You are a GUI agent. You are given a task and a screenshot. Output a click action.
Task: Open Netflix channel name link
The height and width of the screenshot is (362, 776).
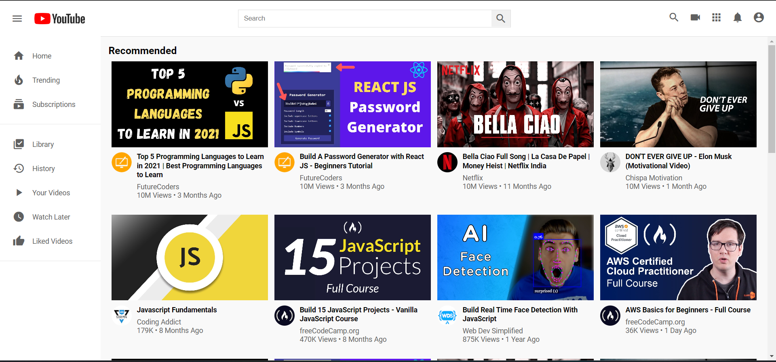pos(472,178)
